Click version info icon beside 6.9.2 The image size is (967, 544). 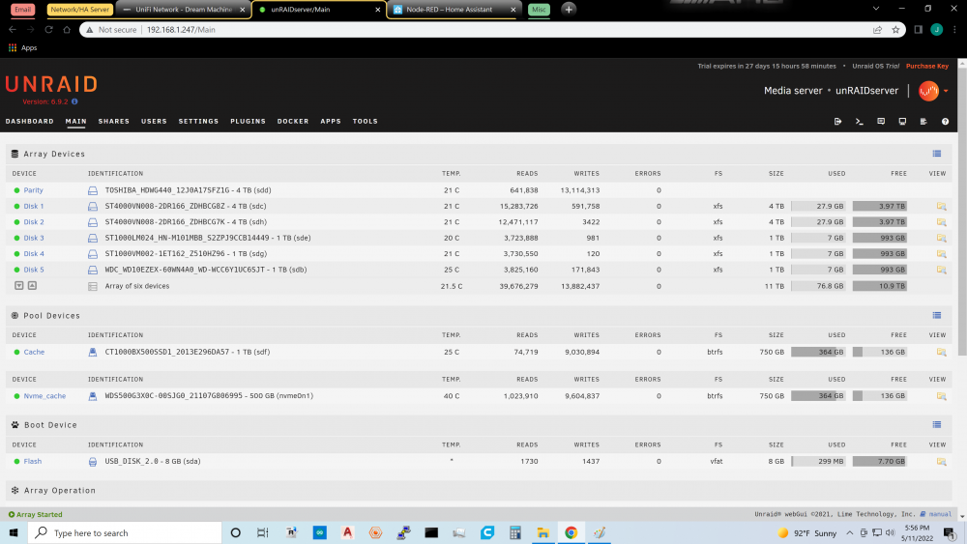pos(74,101)
